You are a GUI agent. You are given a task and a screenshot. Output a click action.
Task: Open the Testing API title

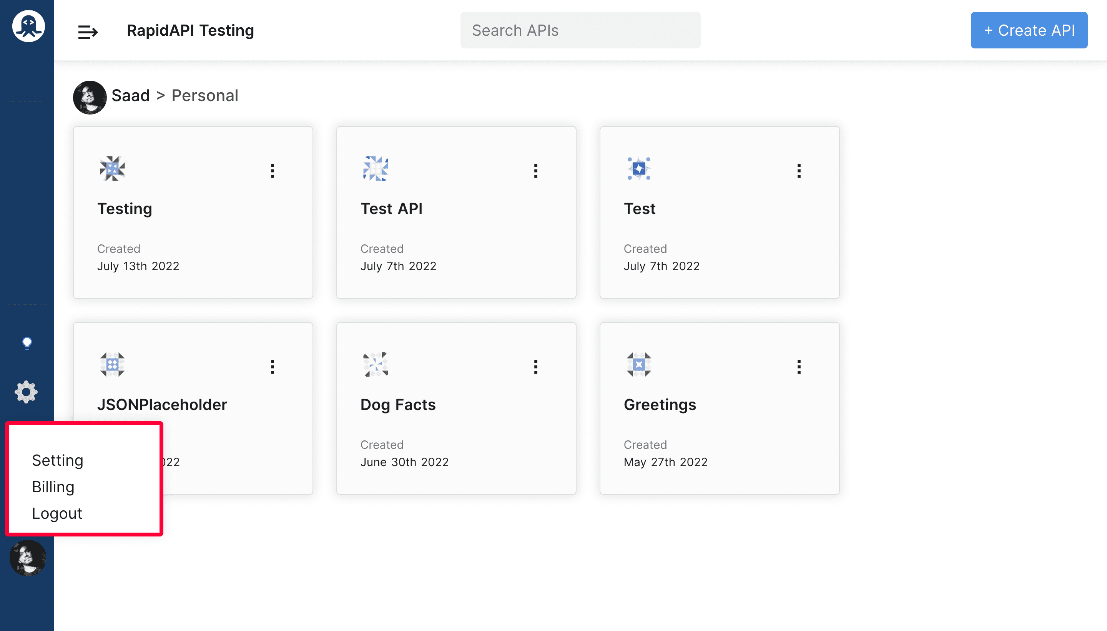125,209
